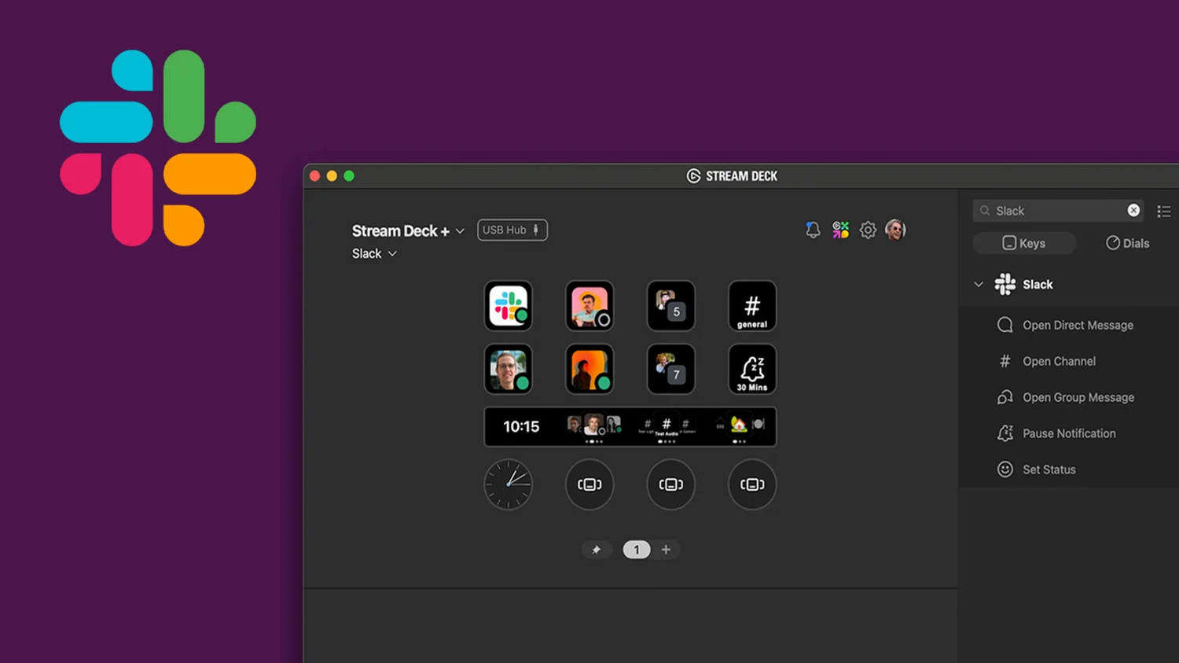Viewport: 1179px width, 663px height.
Task: Select the #general channel key
Action: [752, 306]
